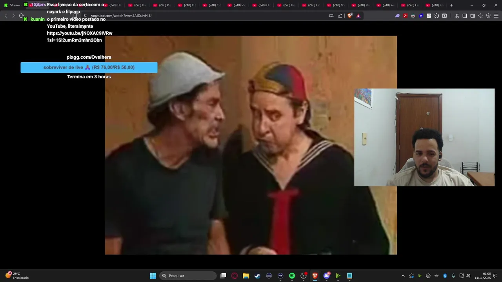The height and width of the screenshot is (282, 502).
Task: Click the pixgg.com/Ovelhera text
Action: click(x=89, y=57)
